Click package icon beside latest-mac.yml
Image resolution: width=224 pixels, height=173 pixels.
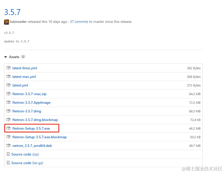8,77
